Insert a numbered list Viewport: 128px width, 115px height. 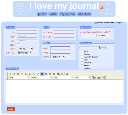click(26, 74)
